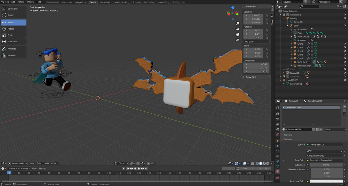Lock the Location X value
Image resolution: width=348 pixels, height=186 pixels.
[x=267, y=15]
